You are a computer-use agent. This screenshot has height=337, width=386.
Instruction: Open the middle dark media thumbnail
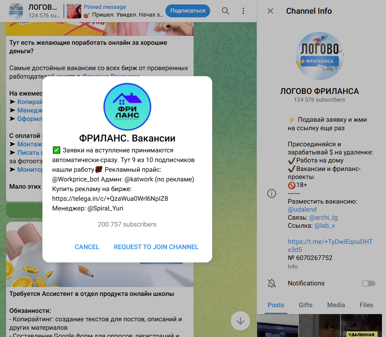[x=319, y=325]
